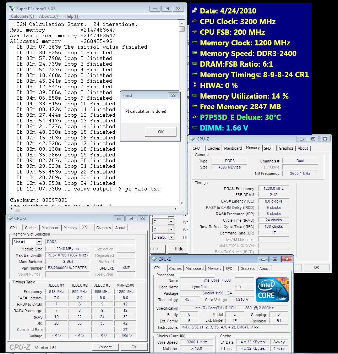Open Caches tab in the CPU-Z CPU window
This screenshot has width=338, height=354.
click(x=175, y=269)
